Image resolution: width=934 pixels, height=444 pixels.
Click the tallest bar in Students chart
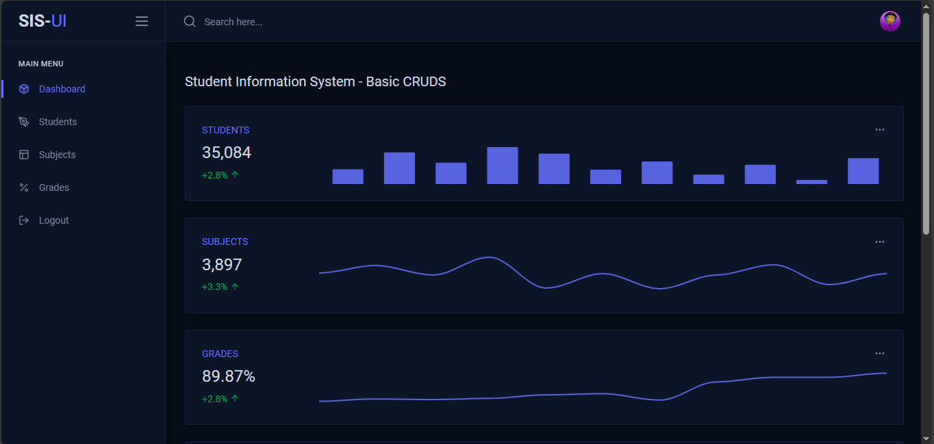point(503,166)
